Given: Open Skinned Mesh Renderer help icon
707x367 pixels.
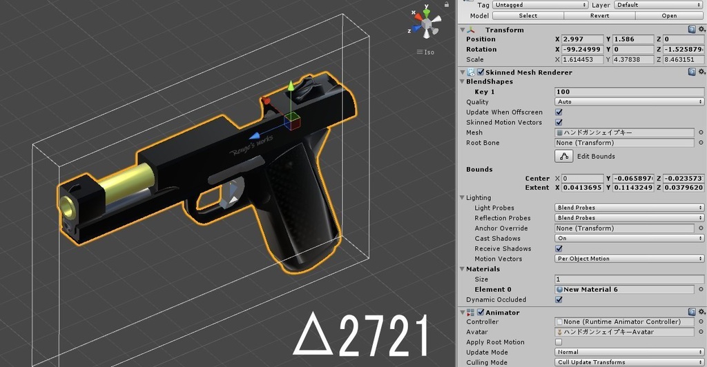Looking at the screenshot, I should (692, 72).
